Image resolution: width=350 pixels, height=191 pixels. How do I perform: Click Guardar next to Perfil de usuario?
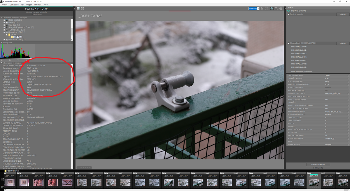343,14
